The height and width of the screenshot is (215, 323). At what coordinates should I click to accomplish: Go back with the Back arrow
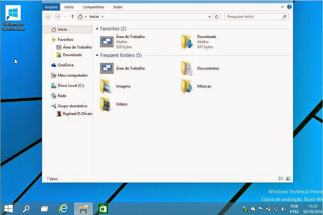(x=48, y=17)
